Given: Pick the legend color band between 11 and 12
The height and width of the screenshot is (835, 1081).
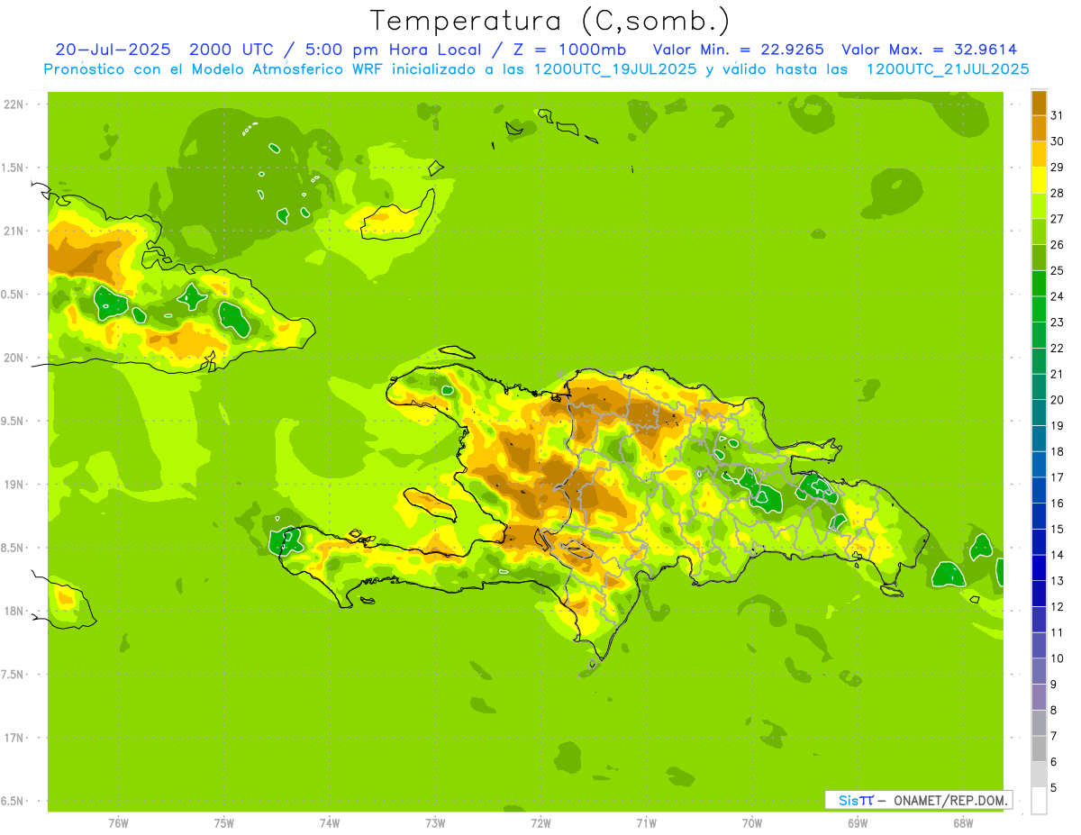Looking at the screenshot, I should (1039, 620).
